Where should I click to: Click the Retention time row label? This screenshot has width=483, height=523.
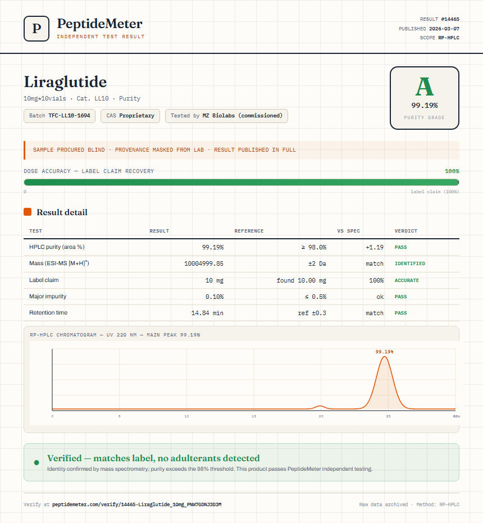pyautogui.click(x=48, y=312)
